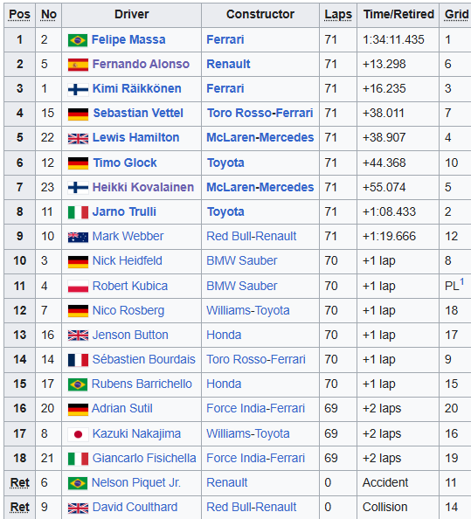This screenshot has height=519, width=471.
Task: Click the Brazilian flag beside Felipe Massa
Action: point(78,40)
